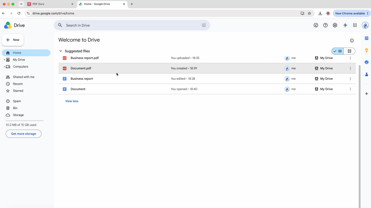Select the Business report document name
This screenshot has height=208, width=371.
(82, 79)
